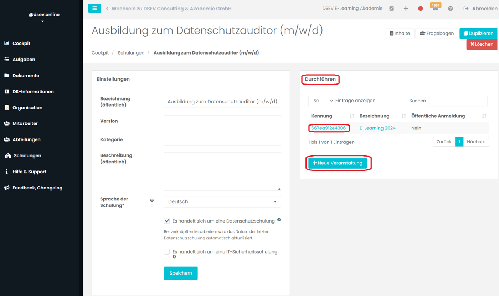Click the edit pencil icon in top bar
Image resolution: width=499 pixels, height=296 pixels.
tap(391, 9)
